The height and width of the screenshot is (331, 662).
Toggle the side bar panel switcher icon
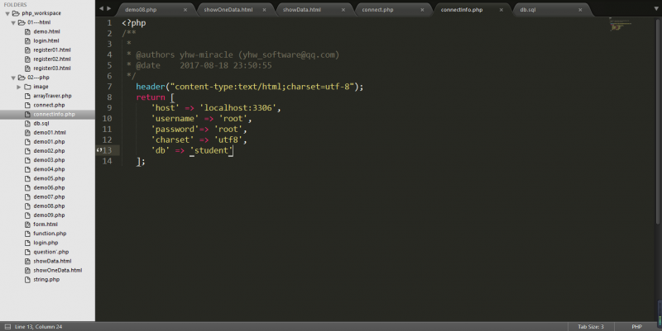(7, 326)
